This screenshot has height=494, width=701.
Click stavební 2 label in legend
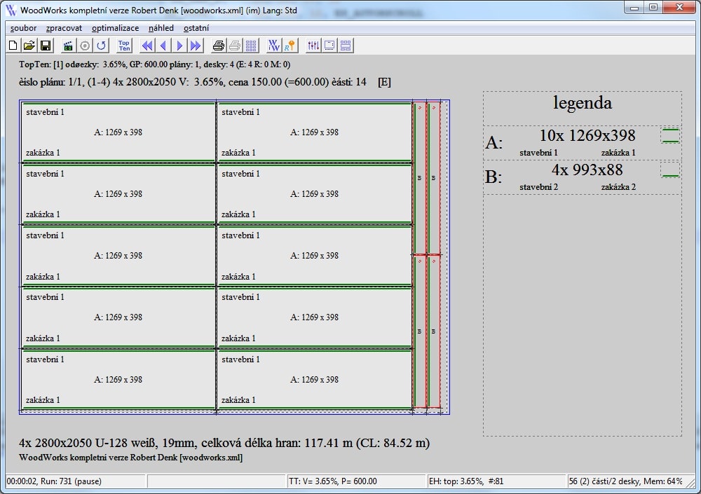(538, 187)
